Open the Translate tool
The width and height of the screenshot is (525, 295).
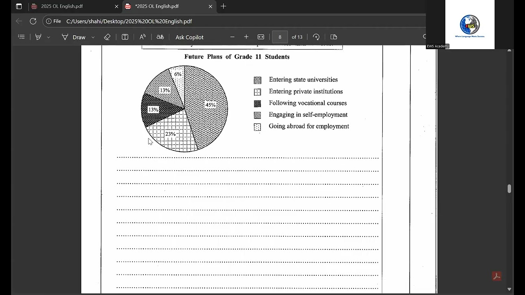click(x=160, y=37)
